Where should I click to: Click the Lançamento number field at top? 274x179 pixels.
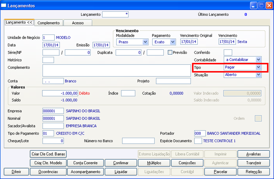[x=115, y=14]
